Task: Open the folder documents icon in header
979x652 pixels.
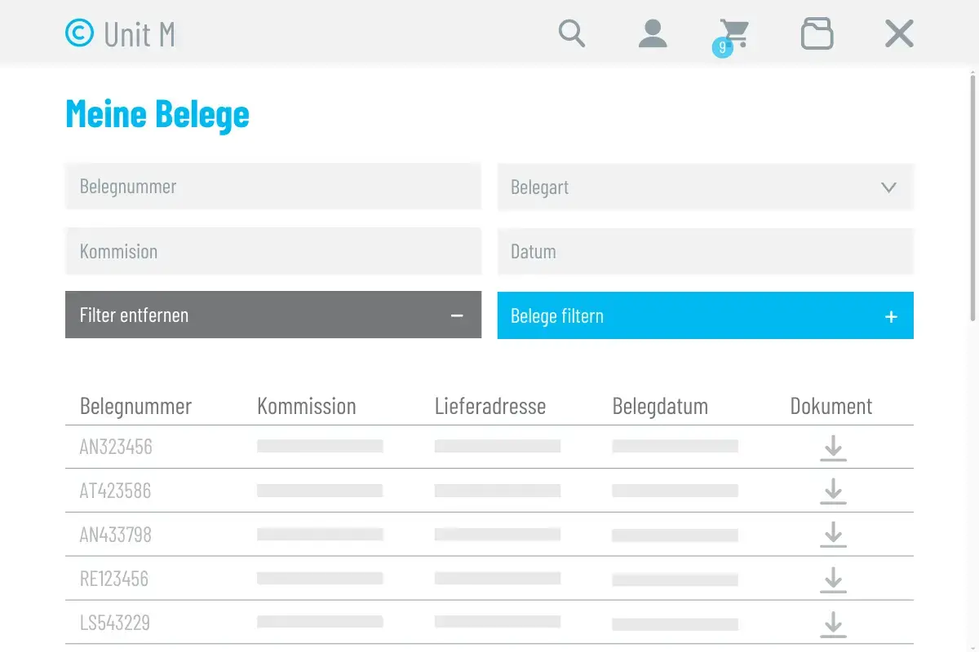Action: (817, 33)
